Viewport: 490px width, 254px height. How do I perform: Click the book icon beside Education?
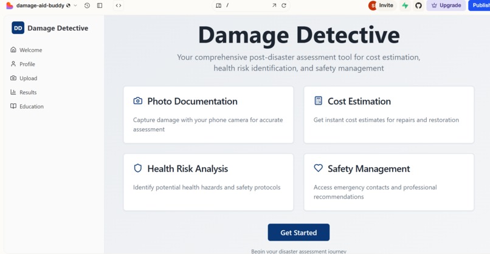pos(13,106)
